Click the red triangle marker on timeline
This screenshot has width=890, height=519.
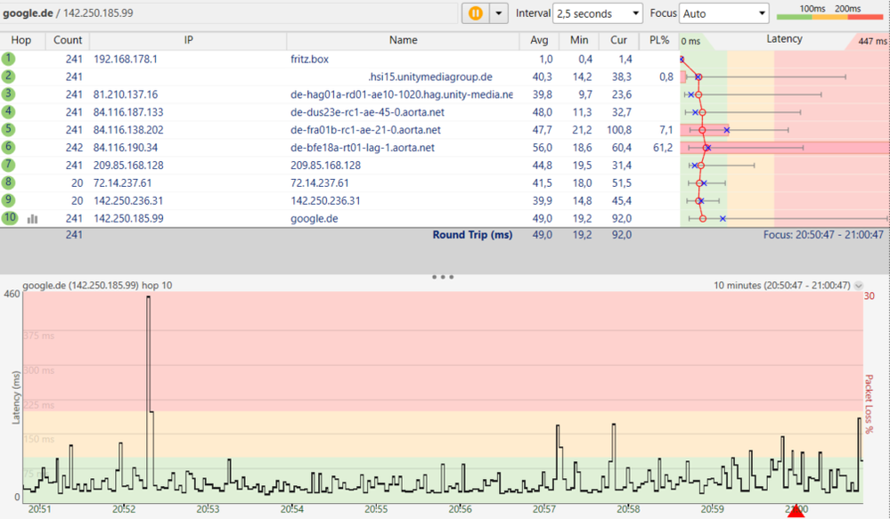pos(796,511)
